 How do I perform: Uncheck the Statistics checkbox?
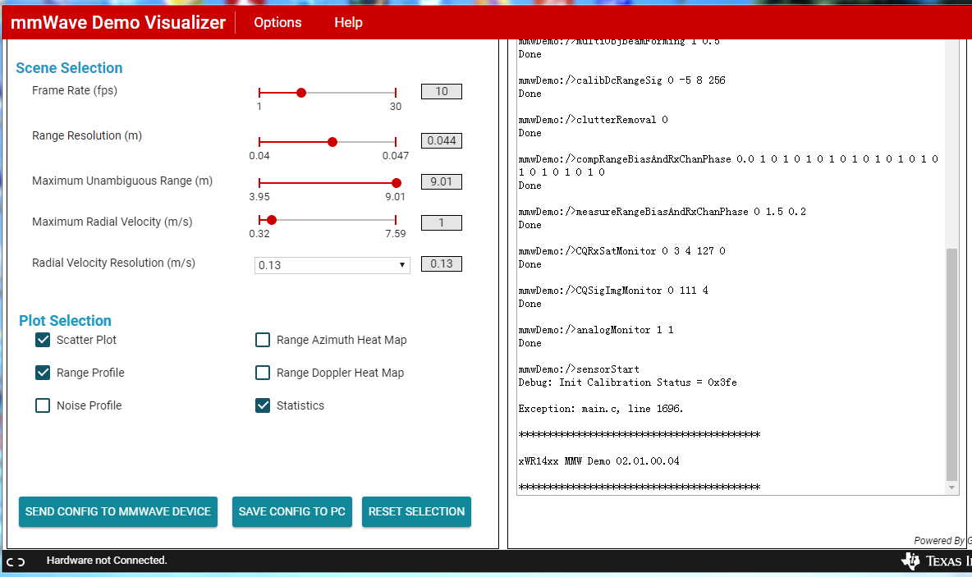[x=263, y=405]
